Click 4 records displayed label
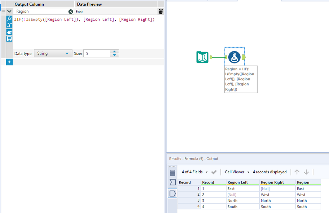329x213 pixels. [269, 172]
